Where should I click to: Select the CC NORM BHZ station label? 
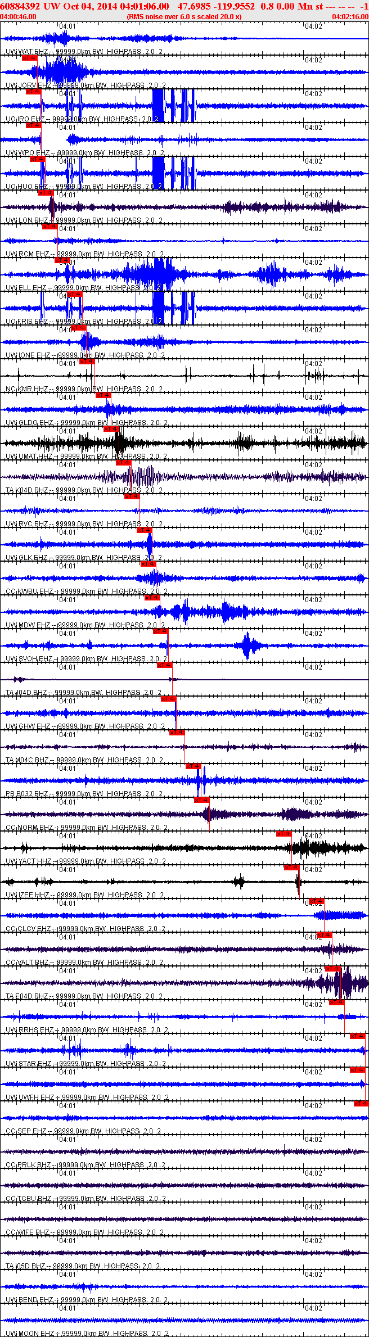86,827
